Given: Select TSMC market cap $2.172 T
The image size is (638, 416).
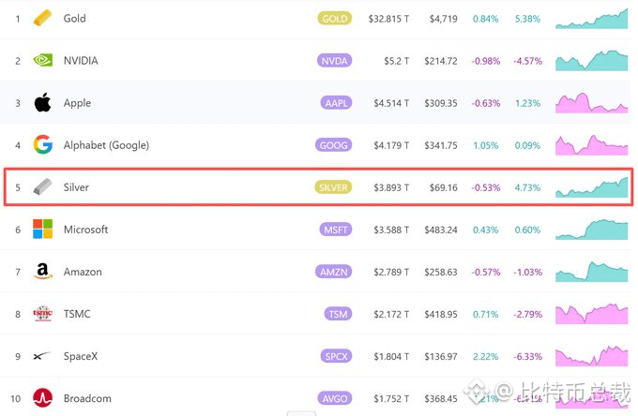Looking at the screenshot, I should click(391, 315).
